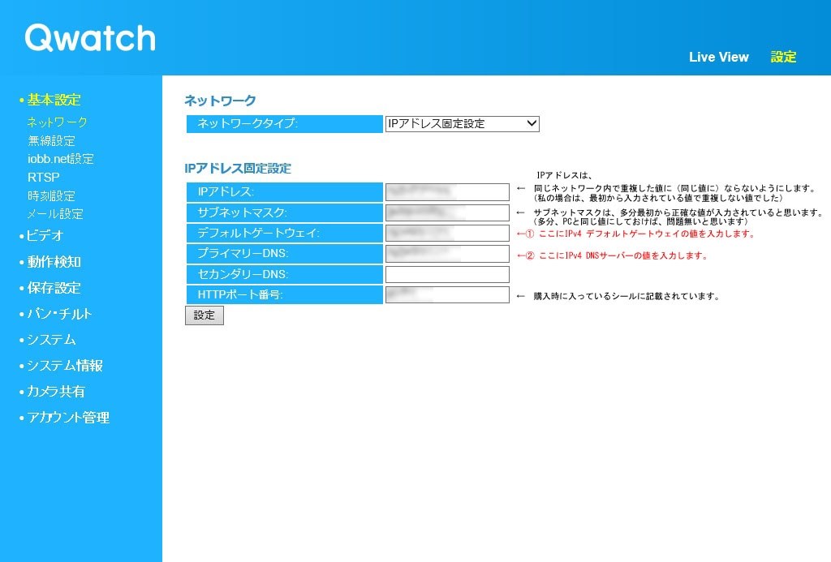Select IPアドレス固定設定 from network type list

(454, 123)
